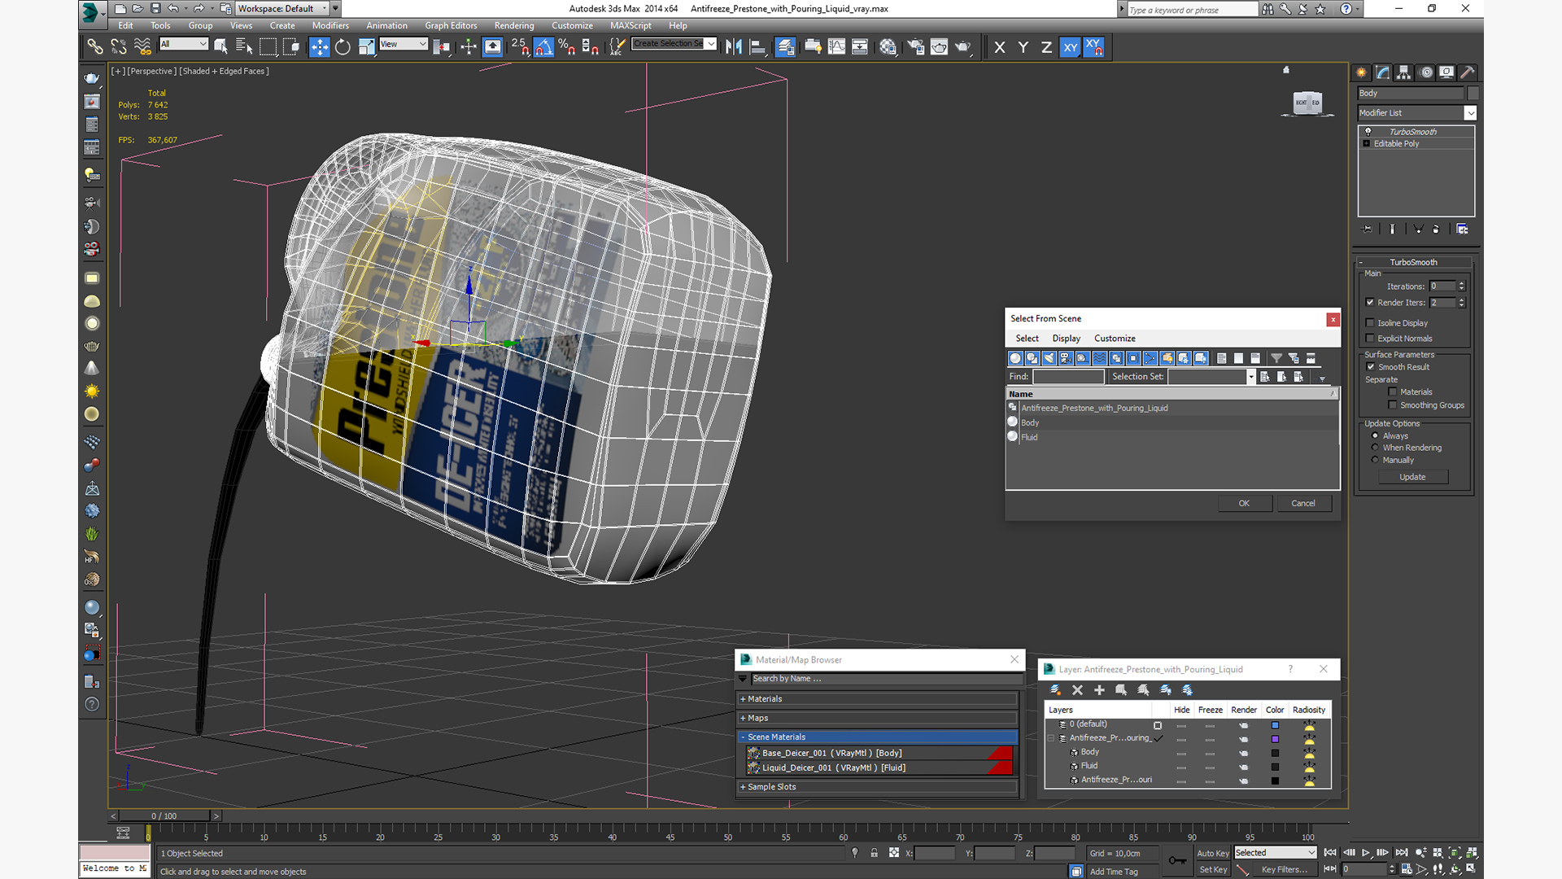
Task: Toggle Angle Snap in main toolbar
Action: click(x=543, y=47)
